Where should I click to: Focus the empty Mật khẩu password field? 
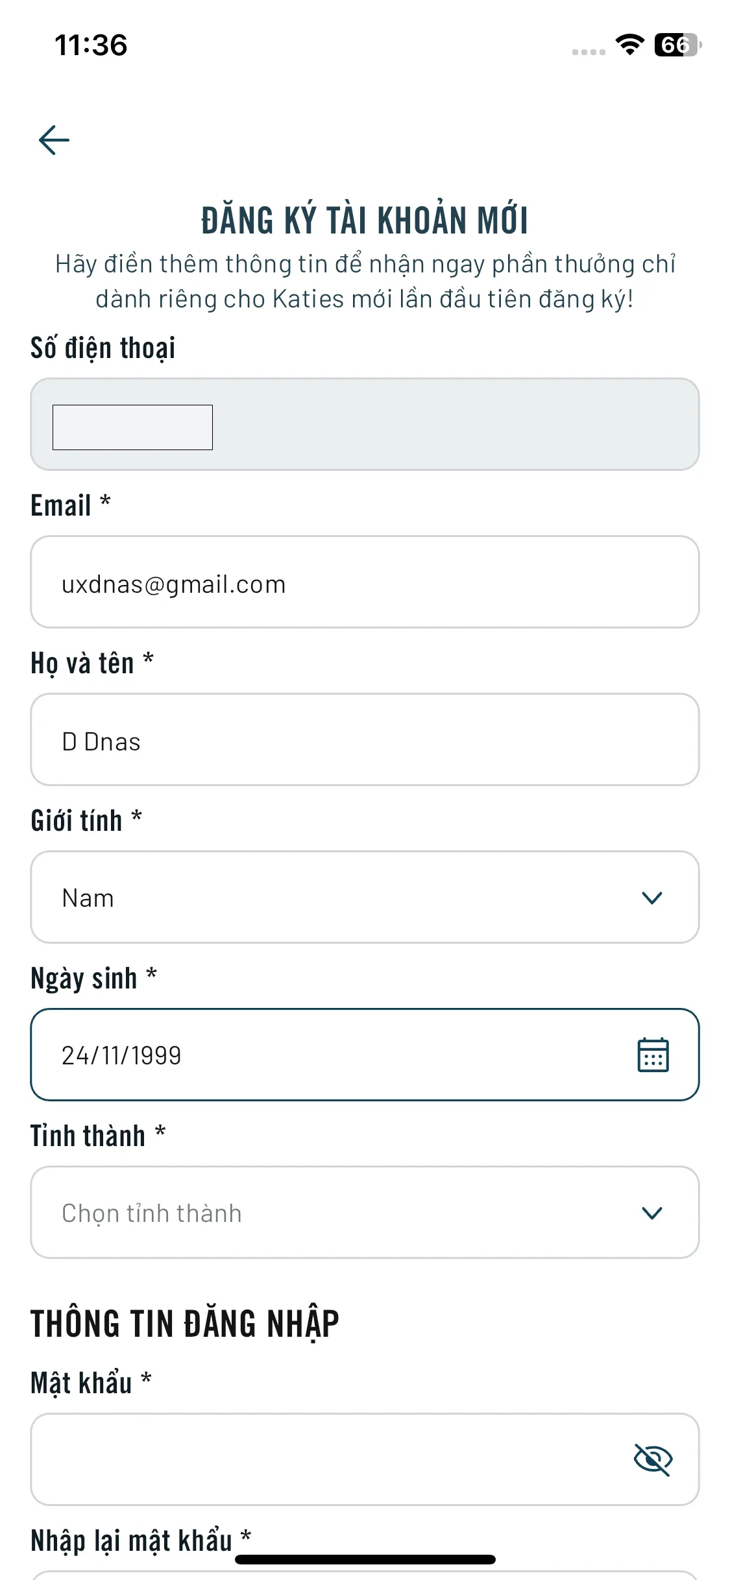click(x=324, y=1459)
